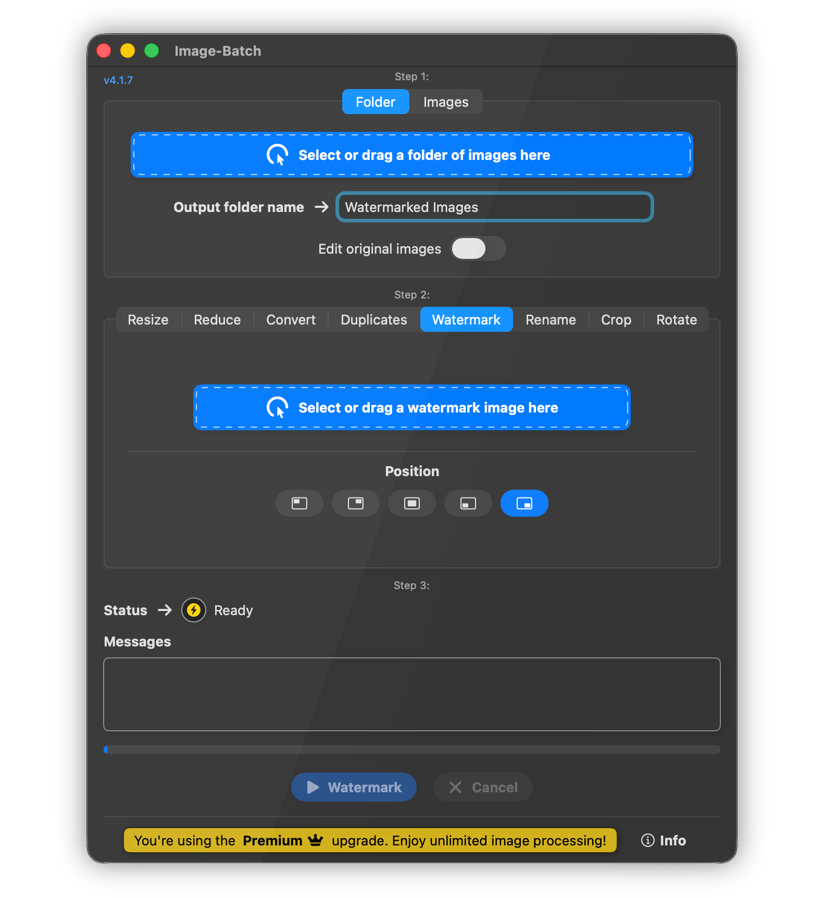Select top-left watermark position
Image resolution: width=824 pixels, height=898 pixels.
[299, 503]
